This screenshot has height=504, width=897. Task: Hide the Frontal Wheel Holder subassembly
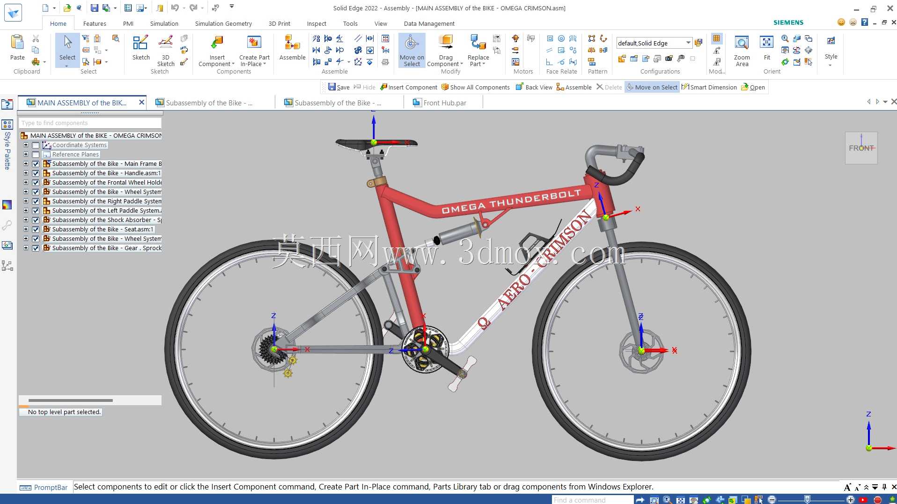coord(36,183)
